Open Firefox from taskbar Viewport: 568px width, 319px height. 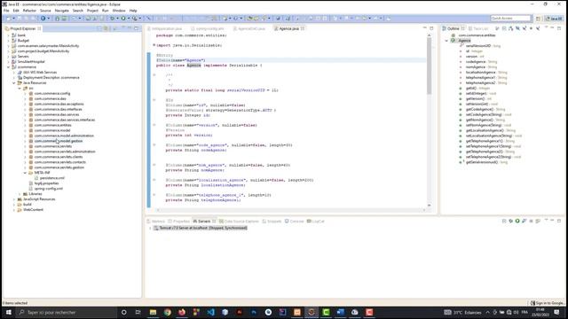(182, 312)
